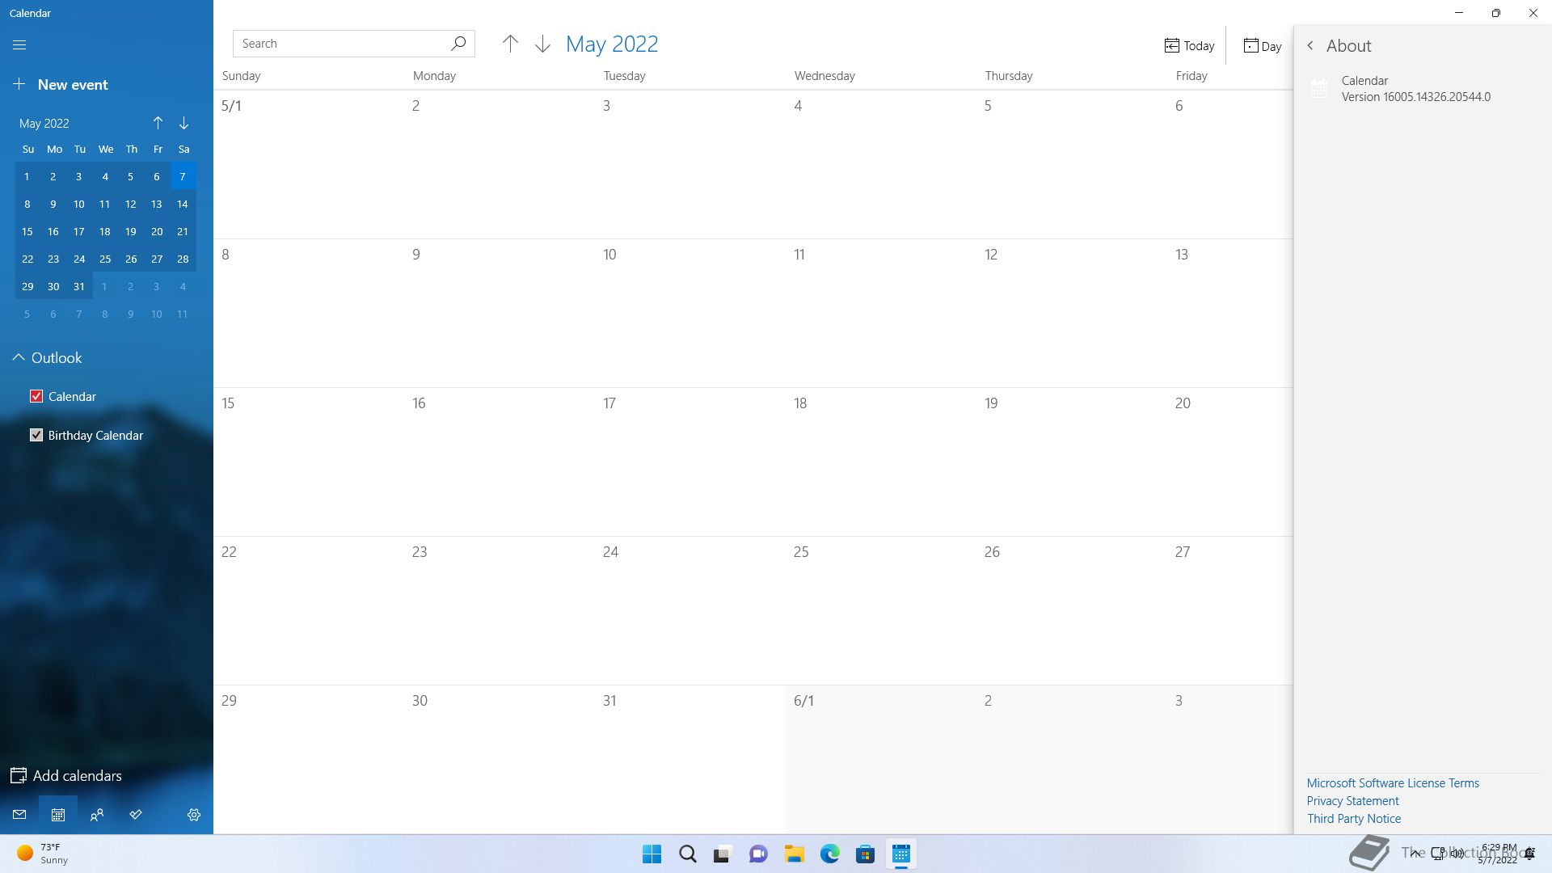Select Monday 16 in month grid

coord(499,462)
